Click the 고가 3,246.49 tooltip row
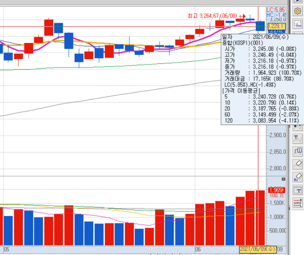 point(260,55)
